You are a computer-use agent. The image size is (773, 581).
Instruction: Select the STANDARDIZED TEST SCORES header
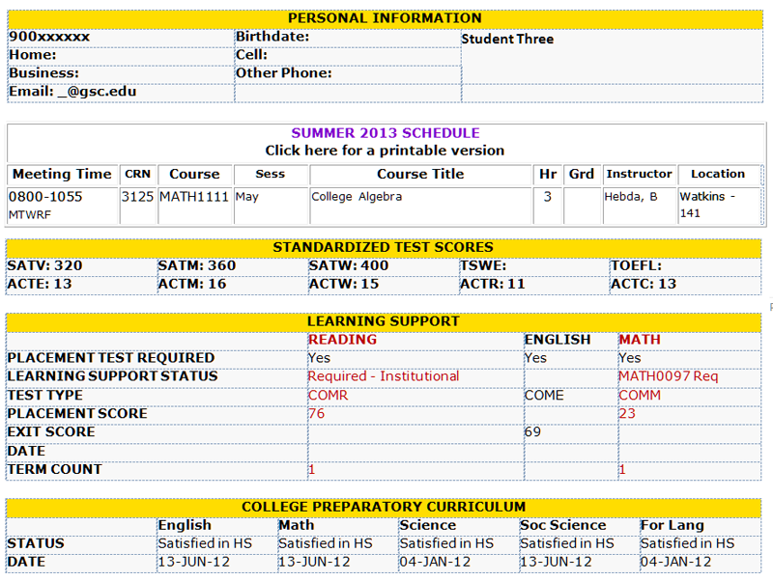point(386,247)
